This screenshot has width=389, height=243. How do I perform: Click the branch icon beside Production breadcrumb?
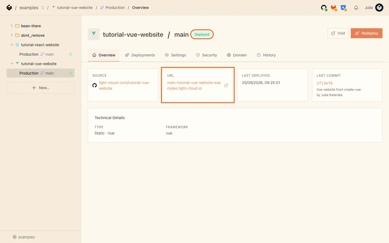(x=102, y=8)
